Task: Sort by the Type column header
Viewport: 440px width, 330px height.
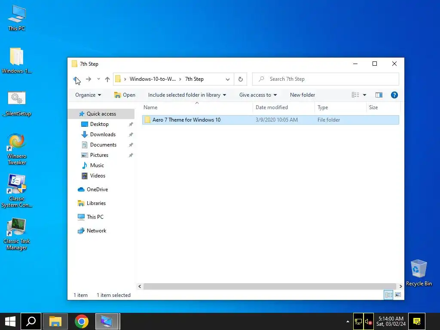Action: pyautogui.click(x=340, y=107)
